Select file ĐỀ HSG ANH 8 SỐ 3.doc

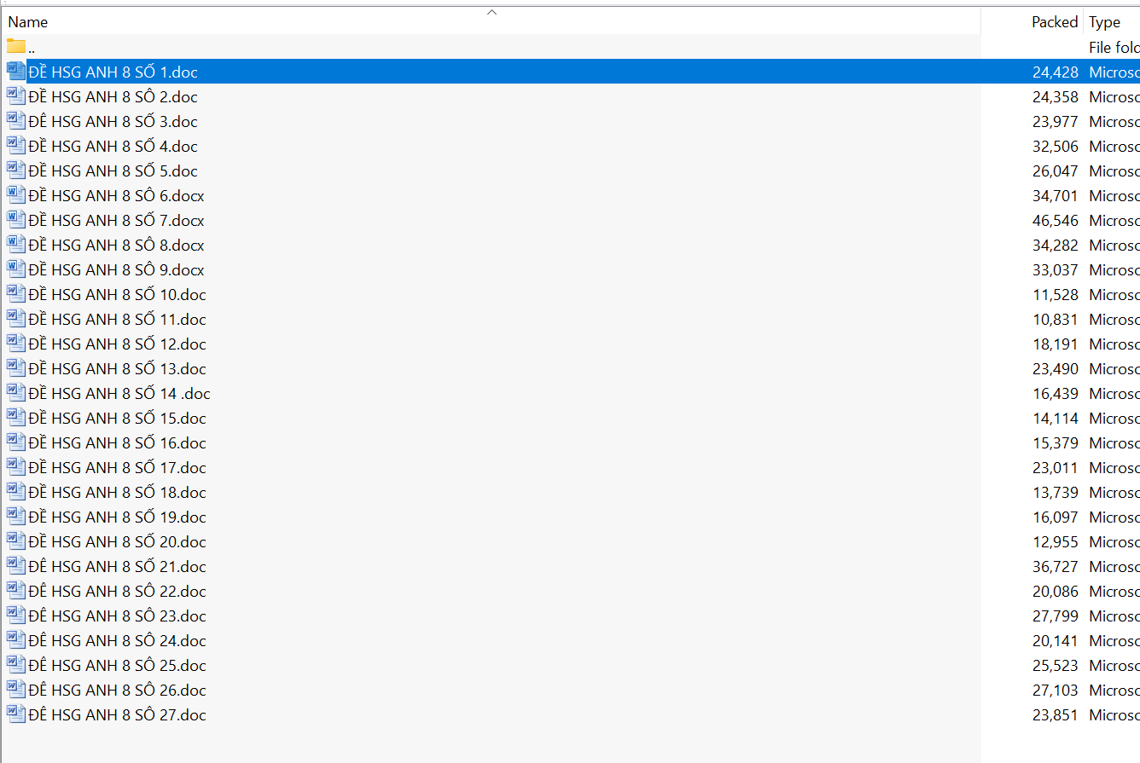coord(113,122)
